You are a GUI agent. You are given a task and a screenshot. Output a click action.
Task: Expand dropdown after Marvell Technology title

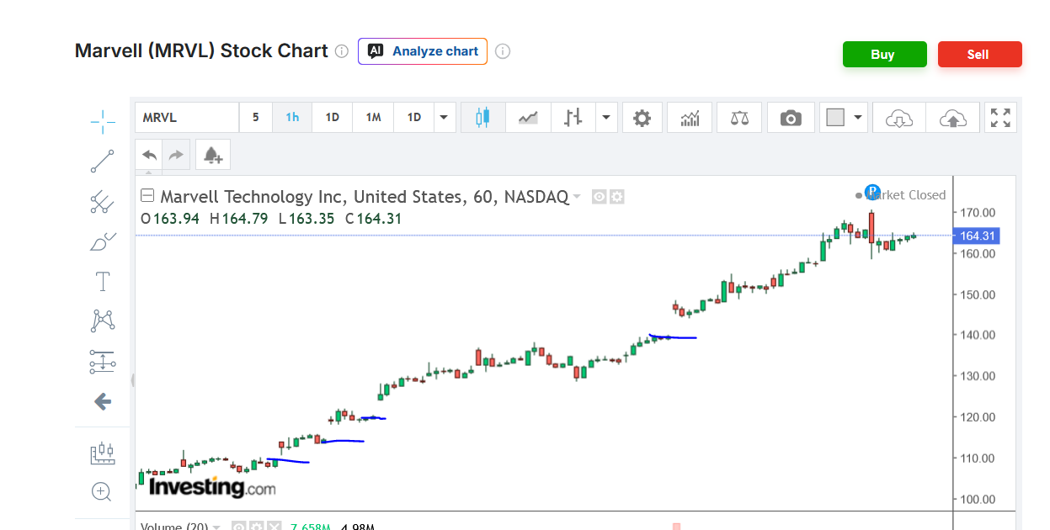[577, 197]
